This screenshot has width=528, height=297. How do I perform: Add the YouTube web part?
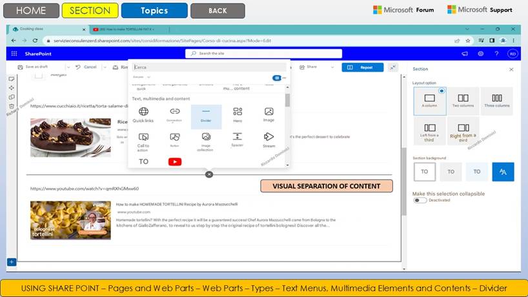click(x=175, y=161)
